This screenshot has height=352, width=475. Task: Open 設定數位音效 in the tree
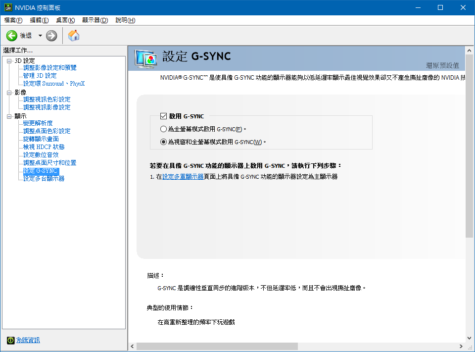coord(41,154)
